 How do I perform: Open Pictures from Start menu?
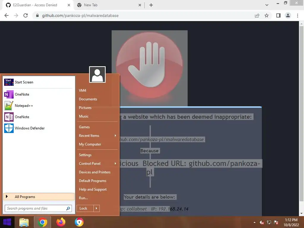(85, 107)
